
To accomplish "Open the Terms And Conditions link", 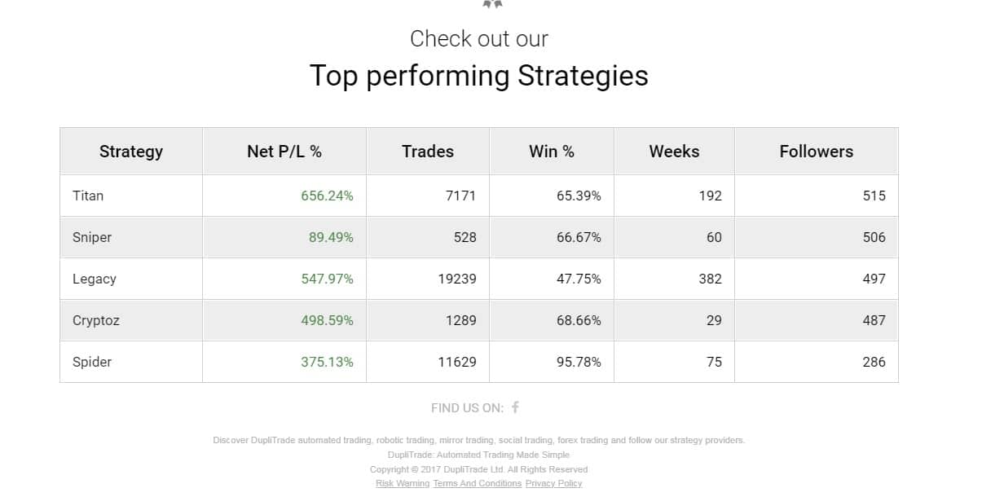I will pos(478,483).
